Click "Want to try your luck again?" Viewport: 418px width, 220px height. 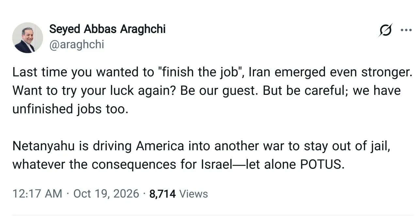(94, 91)
